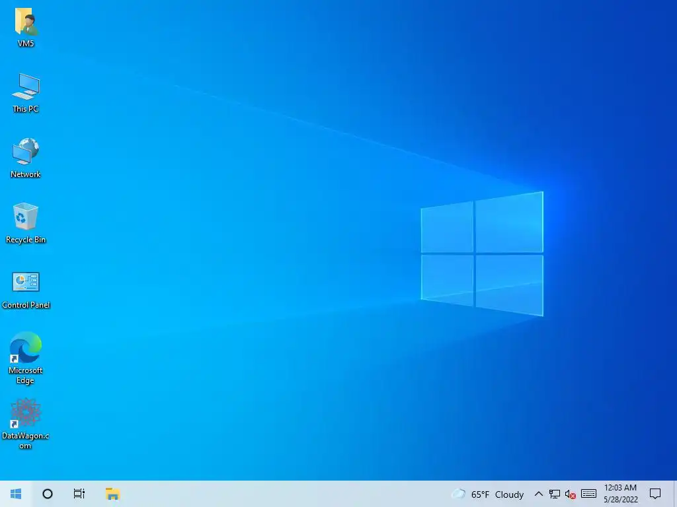The image size is (677, 507).
Task: Select the Microsoft Edge shortcut
Action: click(26, 347)
